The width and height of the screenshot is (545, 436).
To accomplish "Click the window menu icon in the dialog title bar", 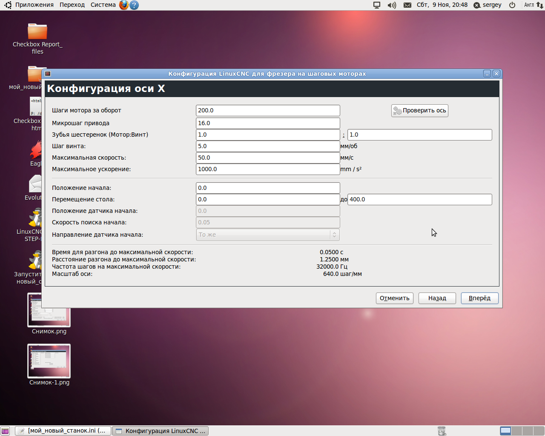I will tap(48, 74).
